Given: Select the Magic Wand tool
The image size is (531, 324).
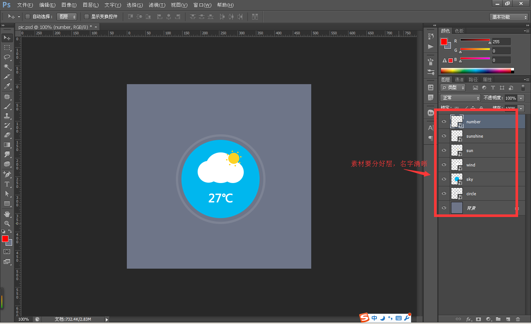Looking at the screenshot, I should coord(7,67).
